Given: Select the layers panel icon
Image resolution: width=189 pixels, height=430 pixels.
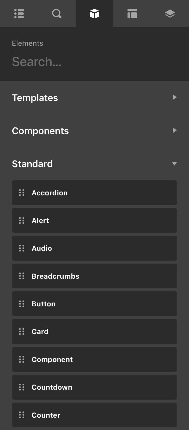Looking at the screenshot, I should 170,14.
